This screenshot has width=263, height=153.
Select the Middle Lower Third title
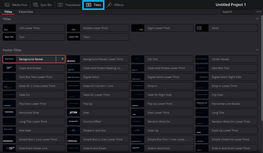98,28
